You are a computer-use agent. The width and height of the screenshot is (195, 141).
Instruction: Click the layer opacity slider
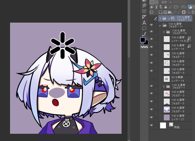click(180, 2)
